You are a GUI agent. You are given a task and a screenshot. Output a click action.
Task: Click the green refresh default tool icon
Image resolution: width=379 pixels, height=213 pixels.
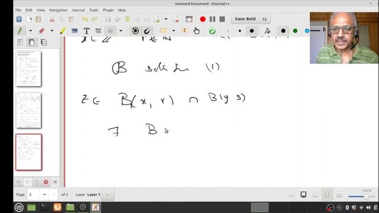212,31
